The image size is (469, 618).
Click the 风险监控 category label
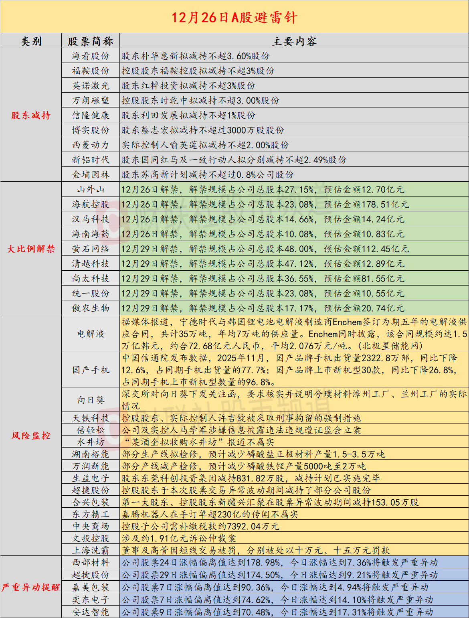31,436
